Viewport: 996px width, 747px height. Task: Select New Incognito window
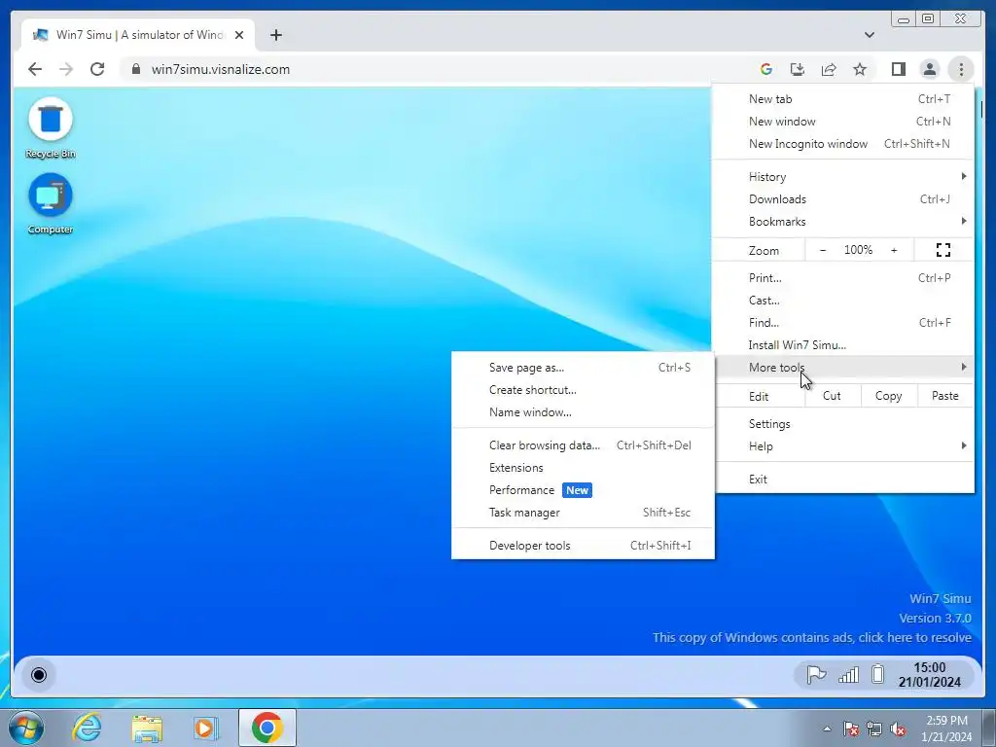click(x=842, y=144)
